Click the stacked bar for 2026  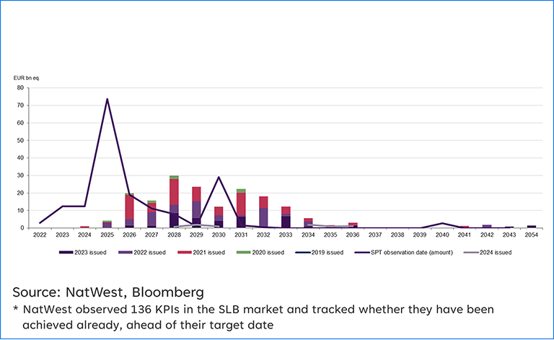coord(129,209)
